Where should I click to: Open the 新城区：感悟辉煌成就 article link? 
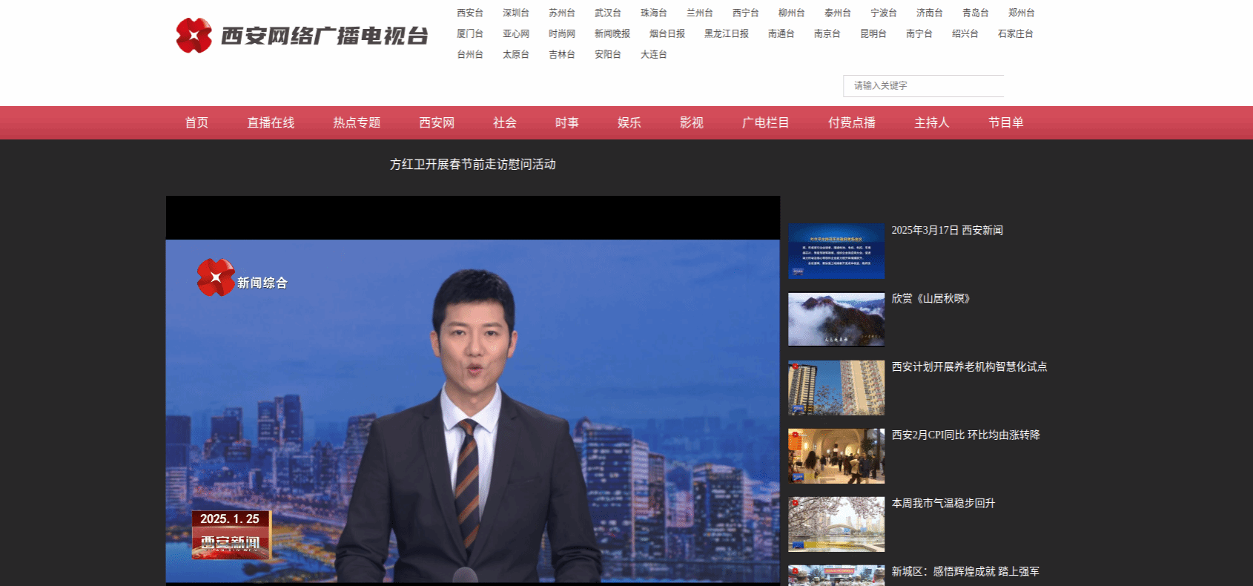pyautogui.click(x=965, y=572)
